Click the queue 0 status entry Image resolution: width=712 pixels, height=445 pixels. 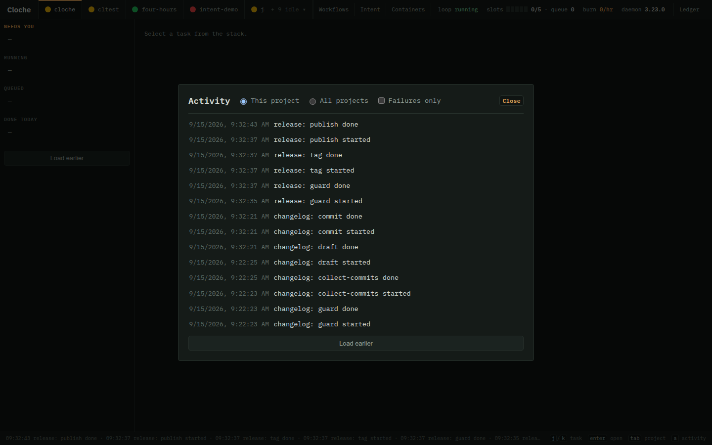563,9
